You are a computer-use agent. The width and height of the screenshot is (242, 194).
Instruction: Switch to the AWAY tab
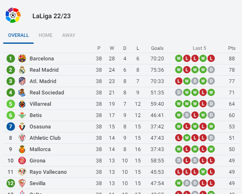tap(69, 35)
